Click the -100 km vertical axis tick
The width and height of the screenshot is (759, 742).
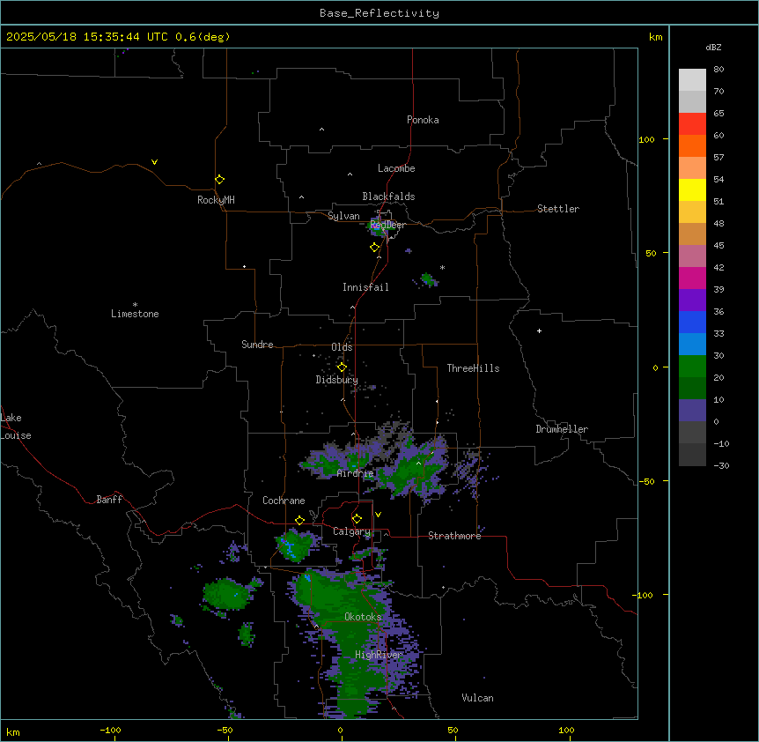[x=643, y=595]
